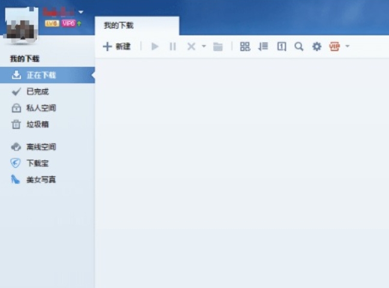Click the user avatar thumbnail
The image size is (389, 288).
(21, 25)
